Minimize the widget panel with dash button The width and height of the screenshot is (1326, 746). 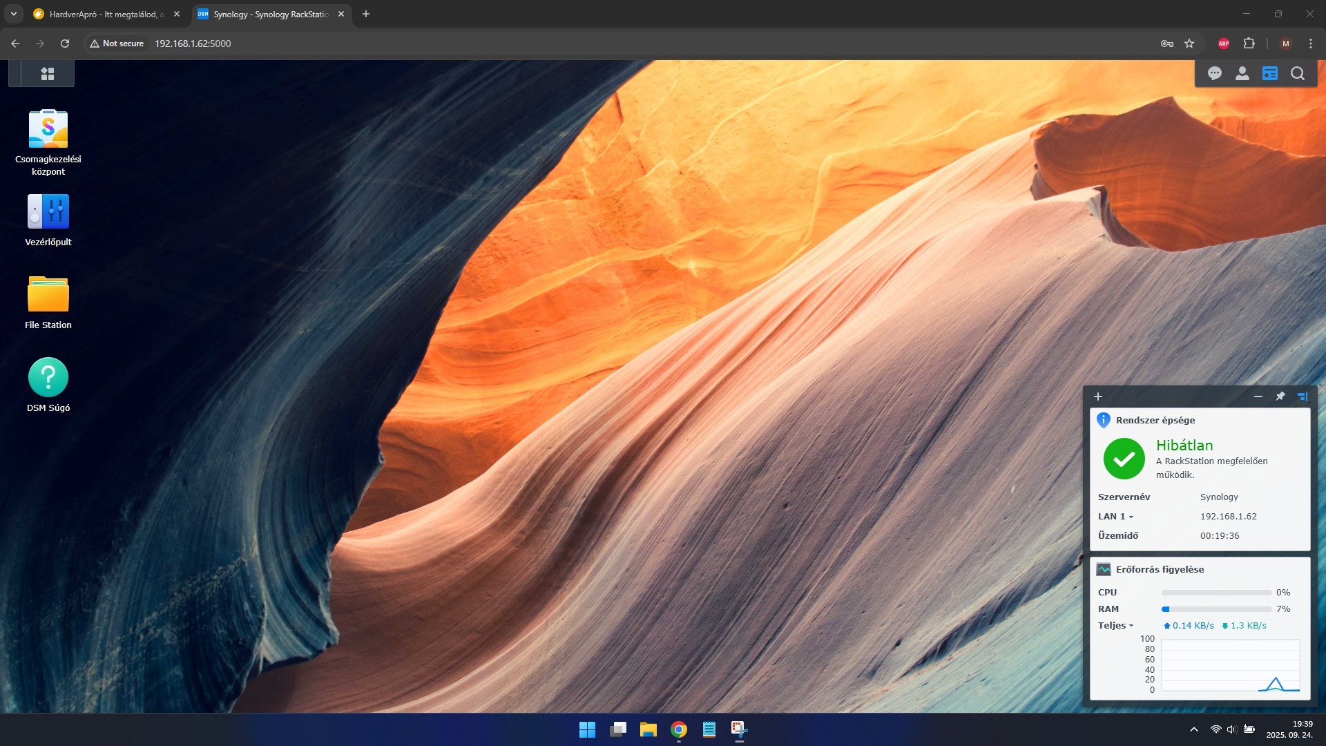[1258, 396]
